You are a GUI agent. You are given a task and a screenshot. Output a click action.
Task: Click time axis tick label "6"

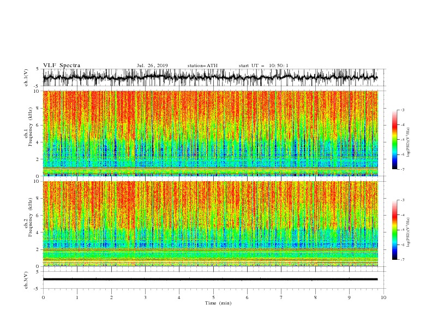(x=247, y=297)
